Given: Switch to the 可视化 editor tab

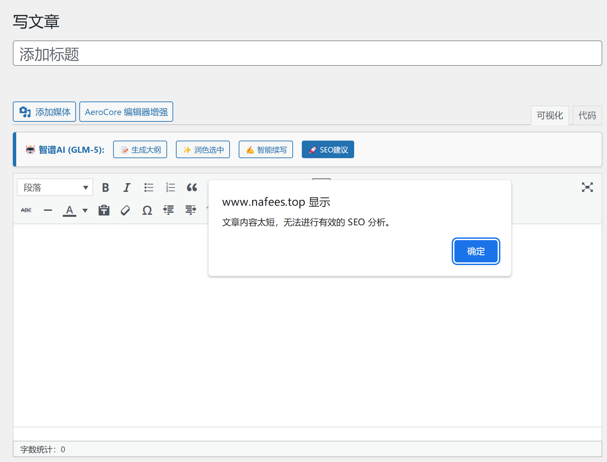Looking at the screenshot, I should (550, 115).
